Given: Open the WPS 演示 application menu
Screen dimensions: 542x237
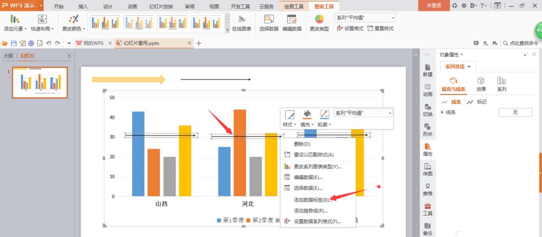Looking at the screenshot, I should point(22,5).
